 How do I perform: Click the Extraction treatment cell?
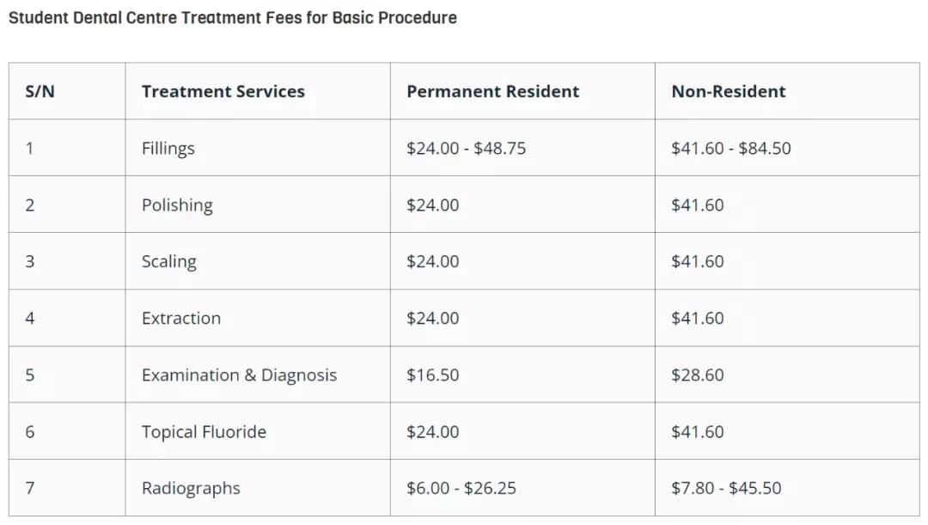click(258, 318)
